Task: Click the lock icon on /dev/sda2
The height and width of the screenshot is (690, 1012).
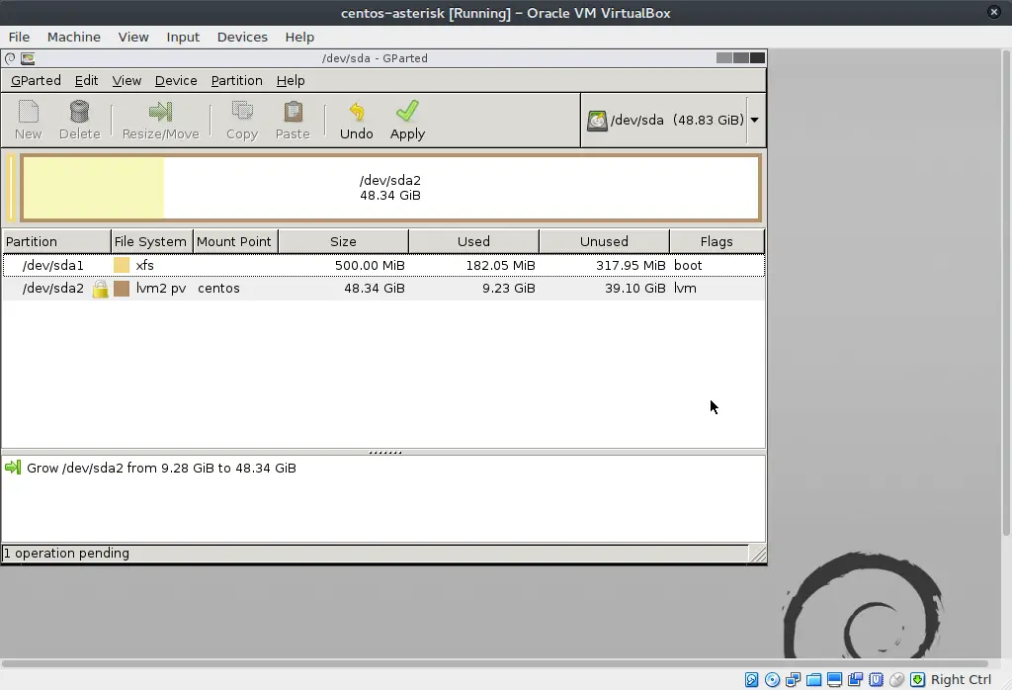Action: coord(100,289)
